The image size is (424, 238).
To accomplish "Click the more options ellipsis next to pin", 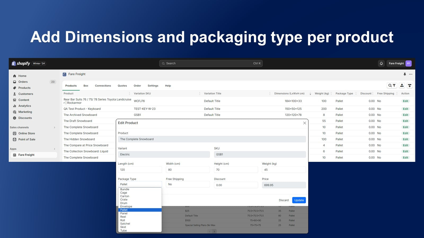I will click(411, 74).
